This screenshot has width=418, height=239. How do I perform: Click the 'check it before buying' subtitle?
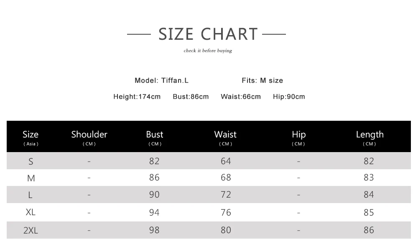[208, 51]
